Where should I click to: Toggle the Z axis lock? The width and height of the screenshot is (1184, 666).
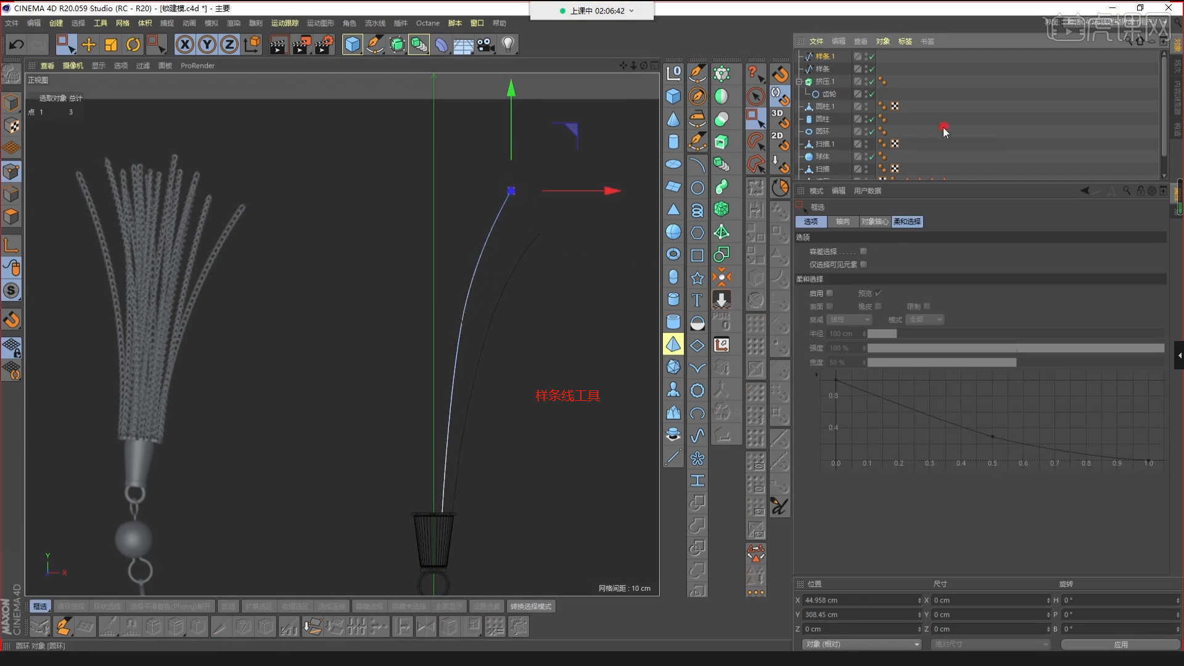pos(229,44)
